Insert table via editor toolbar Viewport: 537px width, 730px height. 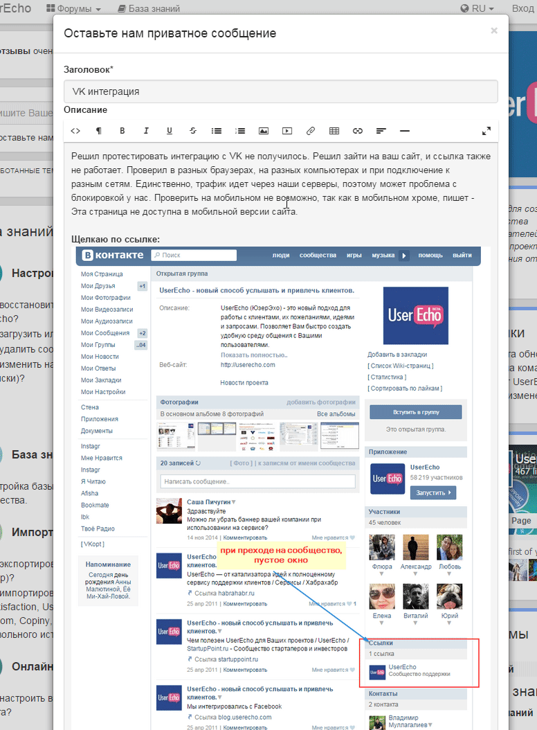pos(334,132)
